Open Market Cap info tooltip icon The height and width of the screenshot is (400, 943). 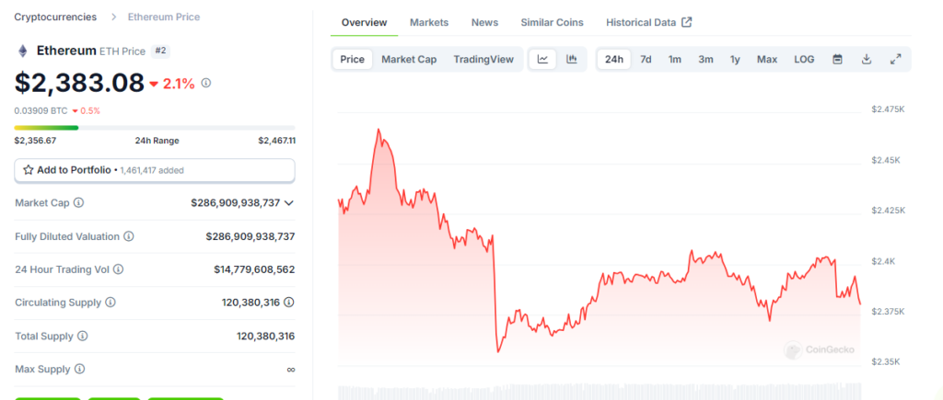click(78, 203)
